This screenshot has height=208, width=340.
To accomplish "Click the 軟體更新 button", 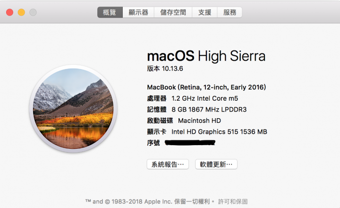I will click(216, 164).
